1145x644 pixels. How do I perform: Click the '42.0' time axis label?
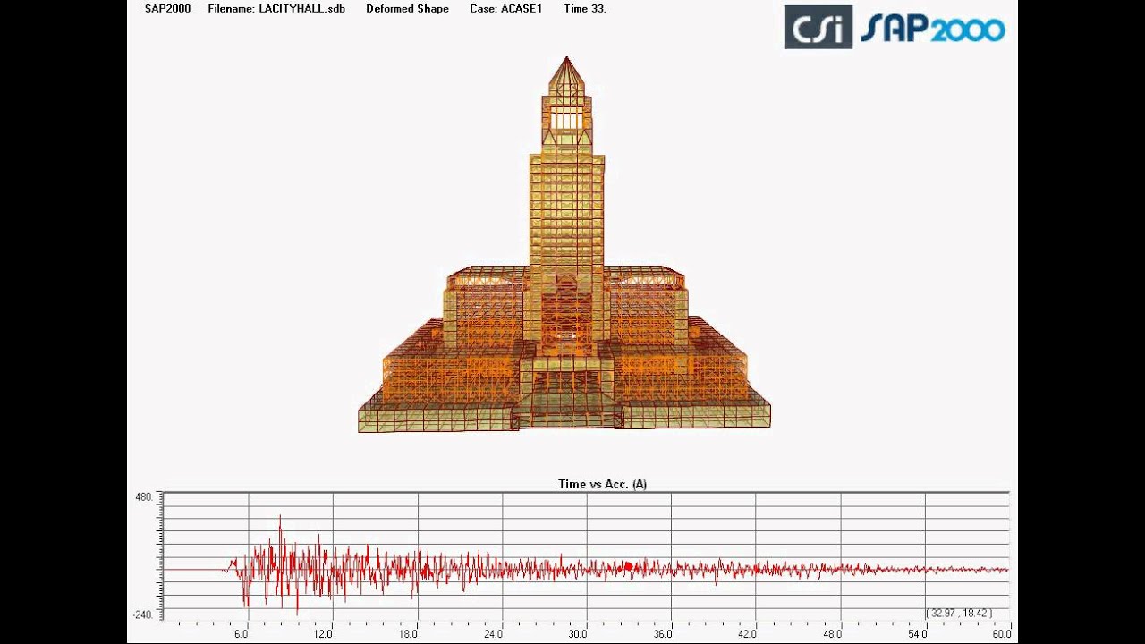coord(748,634)
